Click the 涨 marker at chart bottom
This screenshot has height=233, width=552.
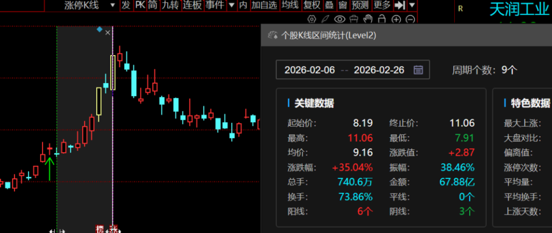coord(114,230)
